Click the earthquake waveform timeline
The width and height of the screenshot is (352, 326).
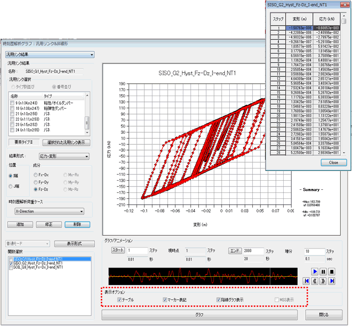[x=203, y=277]
